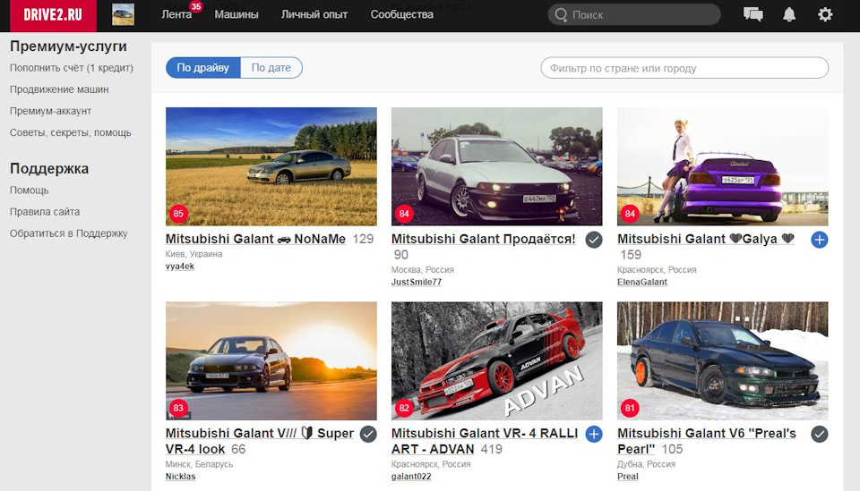Open Продвижение машин link
Viewport: 860px width, 491px height.
pos(59,89)
